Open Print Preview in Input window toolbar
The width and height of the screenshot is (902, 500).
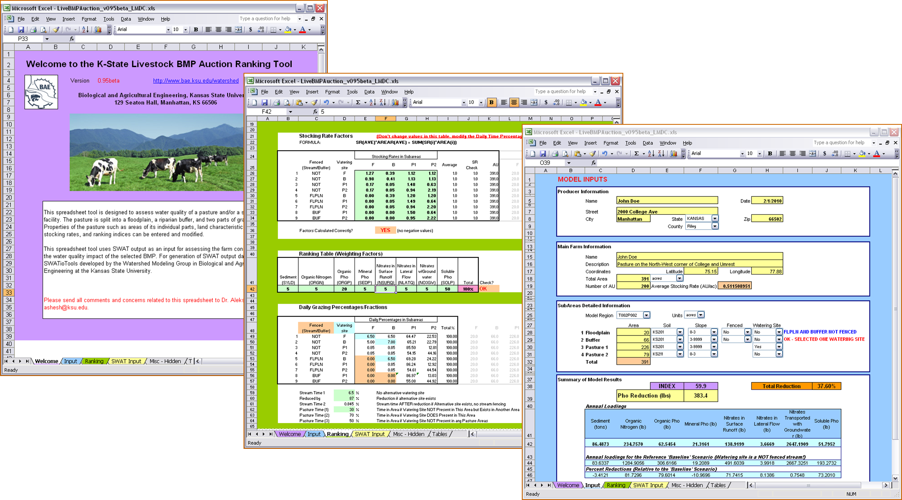coord(565,154)
